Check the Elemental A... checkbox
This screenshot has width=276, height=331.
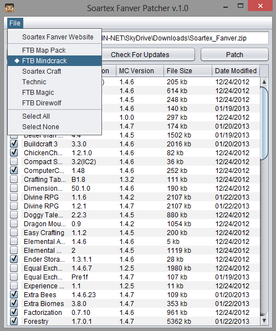(14, 241)
